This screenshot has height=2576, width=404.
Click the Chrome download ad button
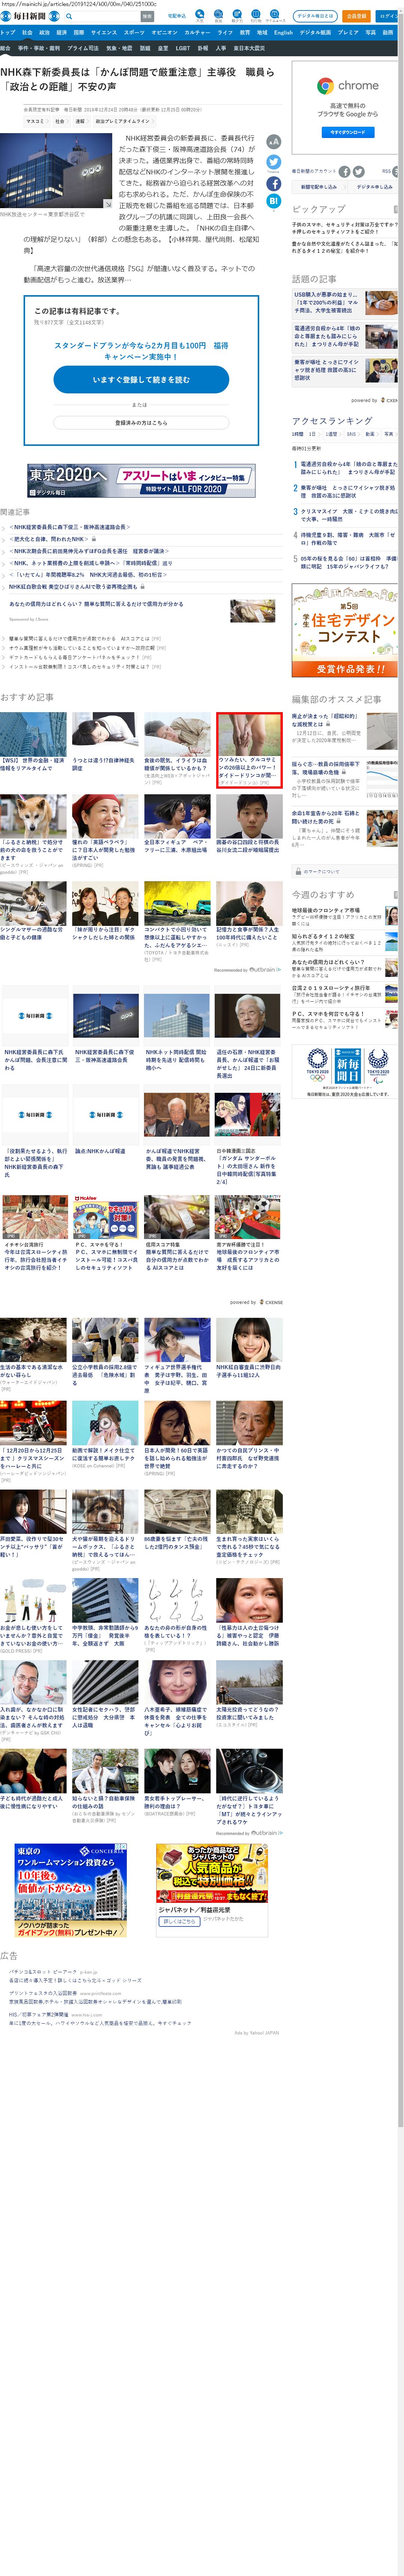click(x=347, y=132)
